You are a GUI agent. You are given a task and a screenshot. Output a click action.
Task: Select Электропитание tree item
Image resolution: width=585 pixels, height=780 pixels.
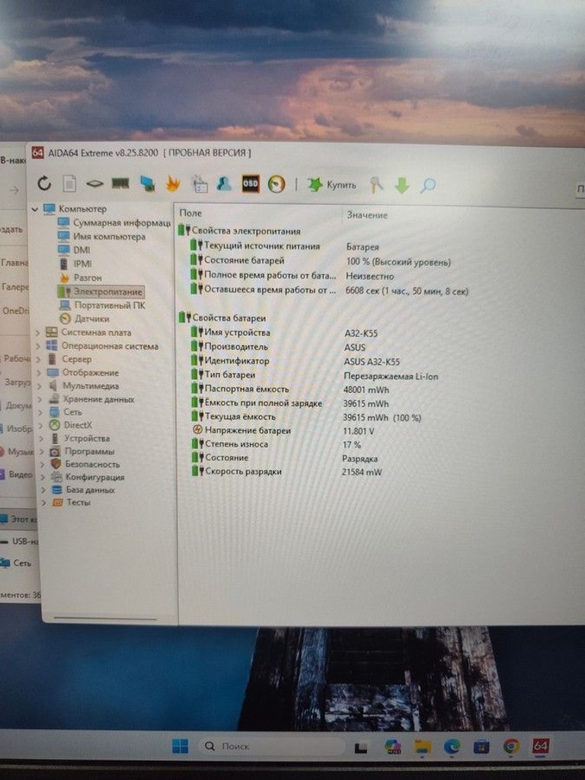101,292
